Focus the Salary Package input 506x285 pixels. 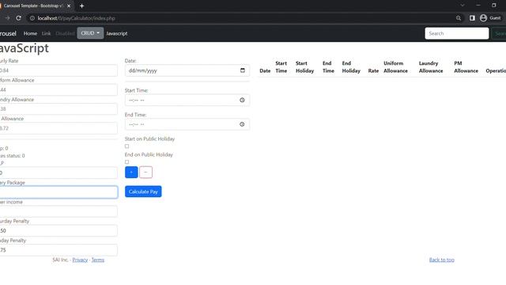[59, 192]
